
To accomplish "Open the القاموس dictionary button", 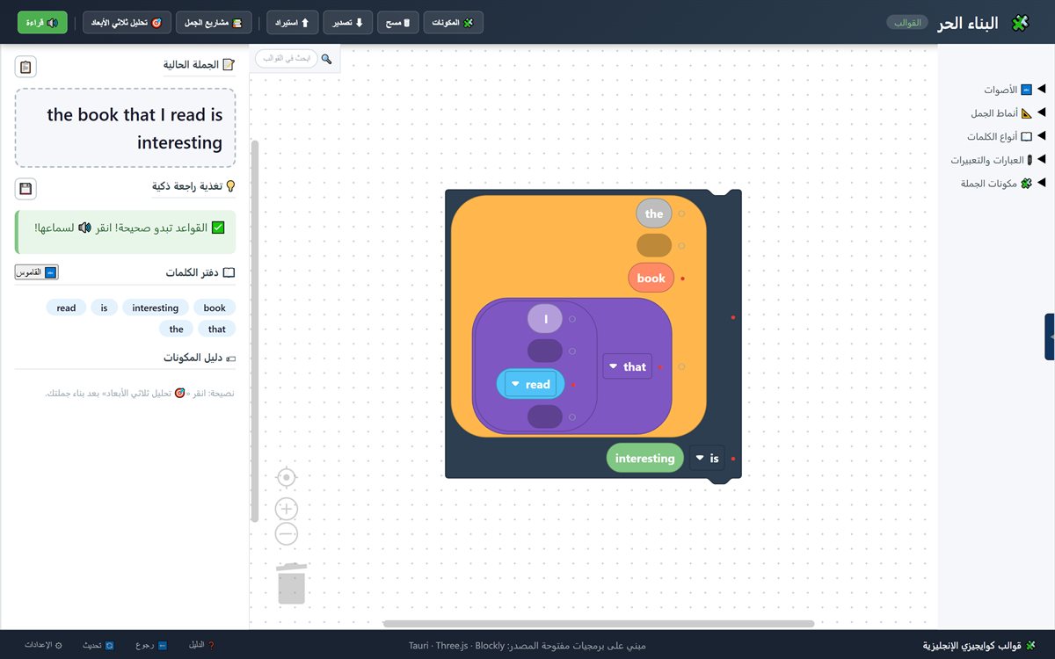I will pos(37,272).
